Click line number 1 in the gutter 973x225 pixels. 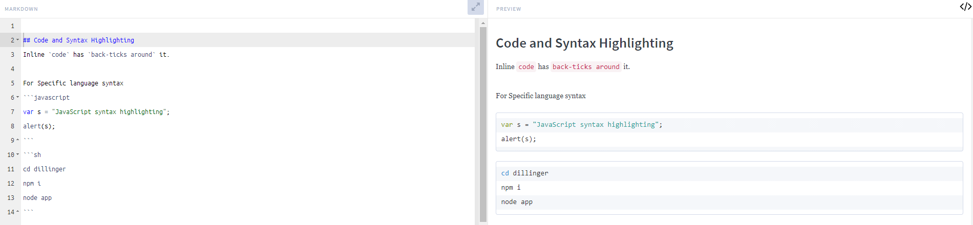[12, 26]
